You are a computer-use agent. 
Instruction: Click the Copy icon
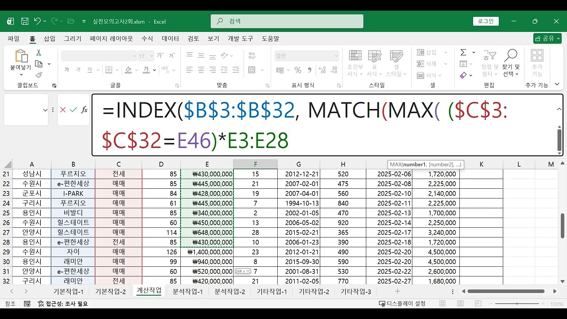click(39, 64)
